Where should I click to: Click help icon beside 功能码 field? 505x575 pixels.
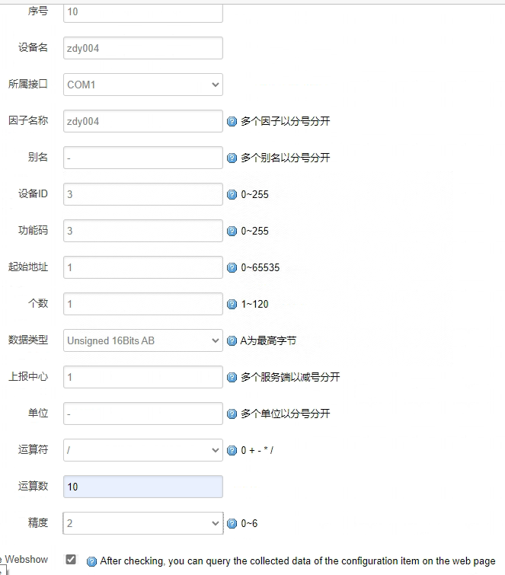coord(232,232)
